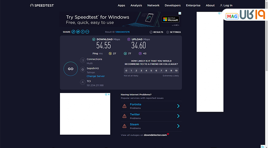Open the Apps menu
Image resolution: width=268 pixels, height=148 pixels.
121,5
